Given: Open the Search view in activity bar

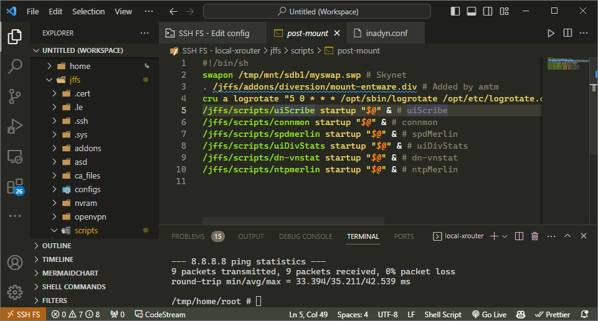Looking at the screenshot, I should pos(15,66).
